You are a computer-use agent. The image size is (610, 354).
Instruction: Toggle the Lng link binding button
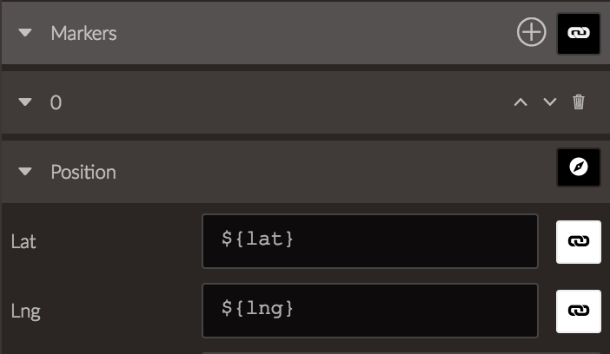(x=579, y=311)
